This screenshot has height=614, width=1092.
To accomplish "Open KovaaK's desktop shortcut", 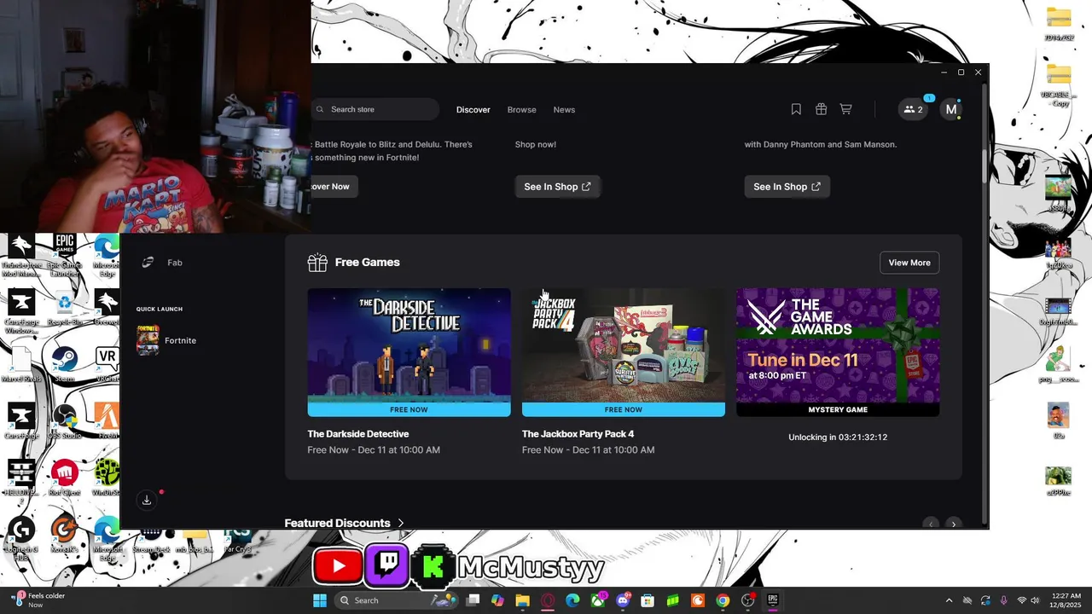I will [x=65, y=536].
